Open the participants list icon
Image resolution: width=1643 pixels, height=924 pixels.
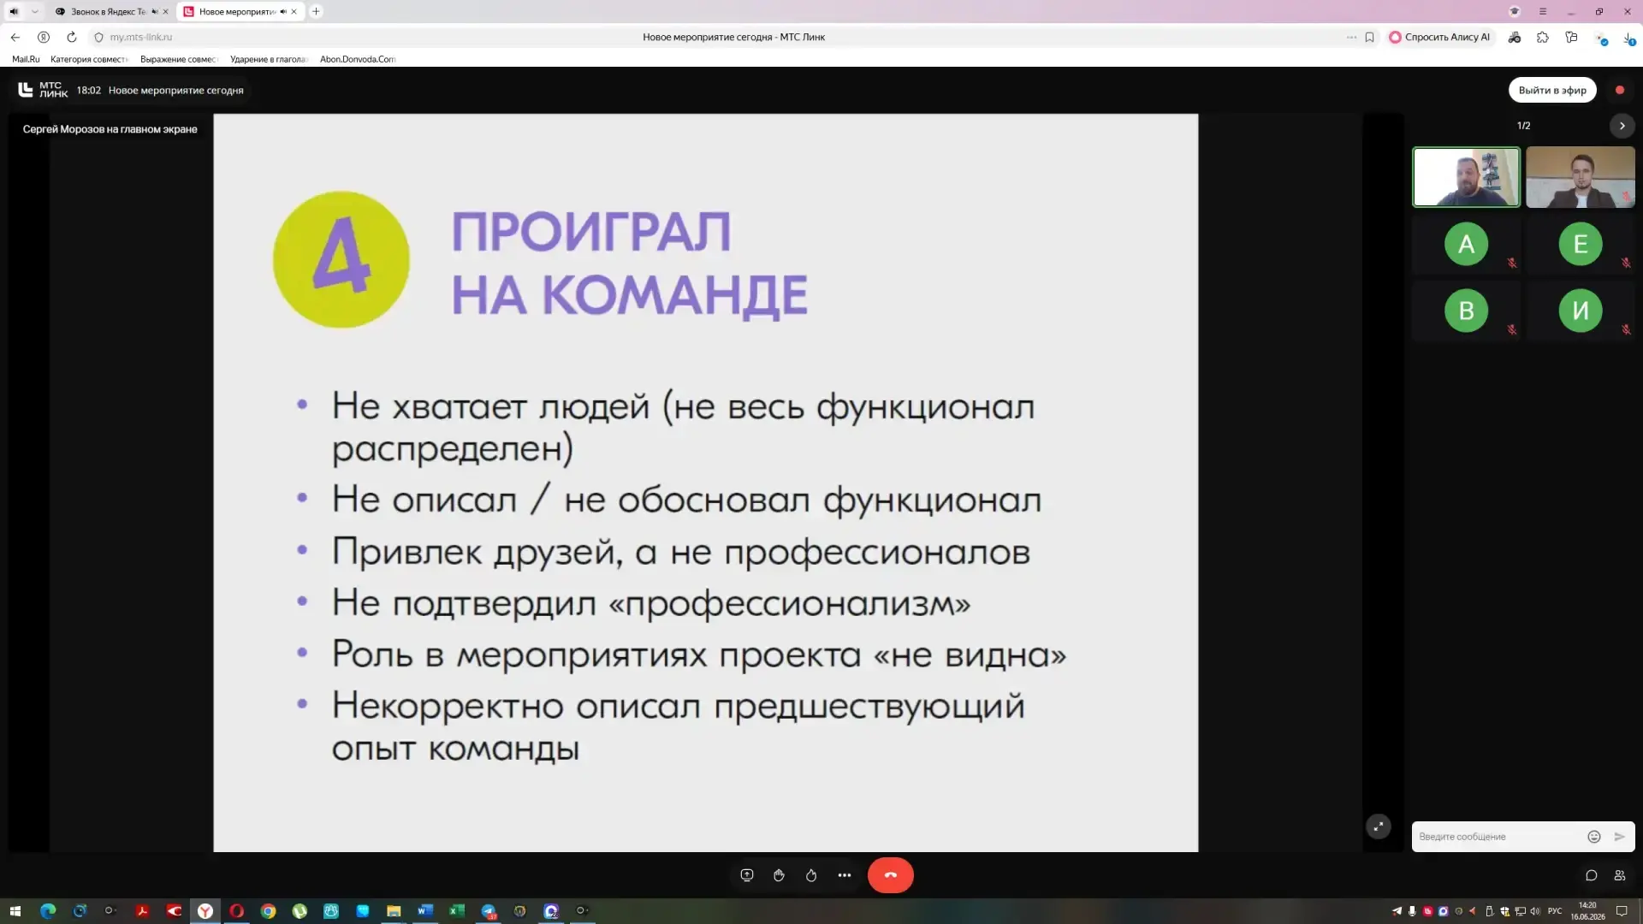tap(1620, 875)
